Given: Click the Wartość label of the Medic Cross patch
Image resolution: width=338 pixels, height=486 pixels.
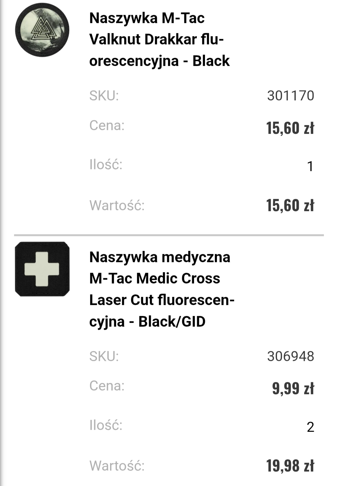Looking at the screenshot, I should (117, 466).
